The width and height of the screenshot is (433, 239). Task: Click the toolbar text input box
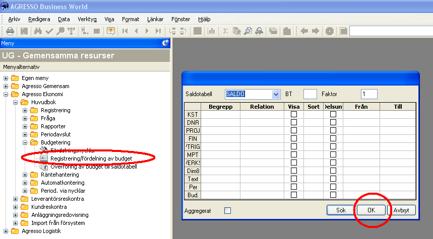point(391,31)
